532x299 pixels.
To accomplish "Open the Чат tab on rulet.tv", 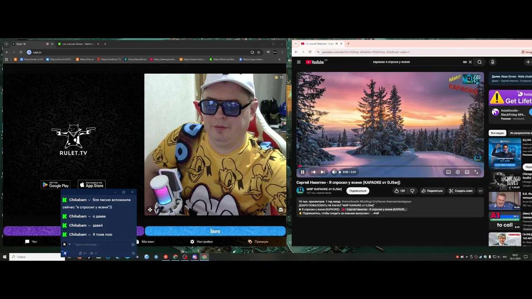I will pyautogui.click(x=31, y=241).
